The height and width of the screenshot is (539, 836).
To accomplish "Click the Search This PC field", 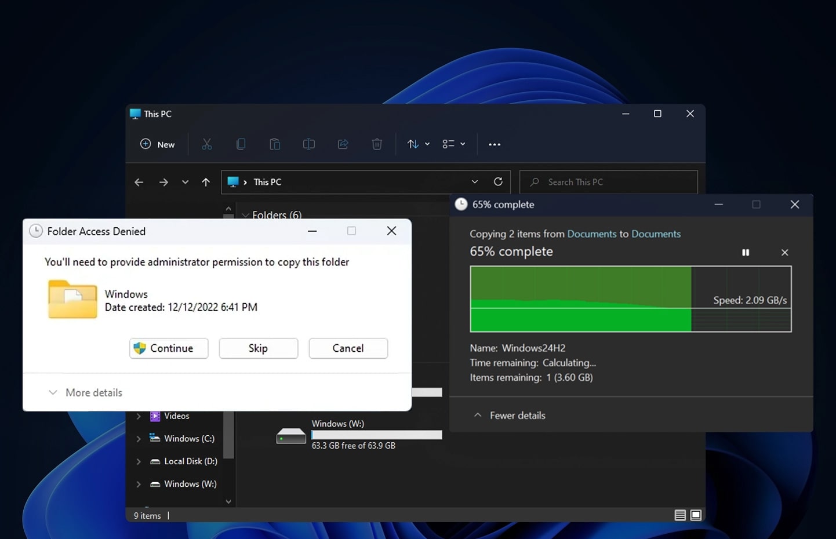I will point(609,182).
